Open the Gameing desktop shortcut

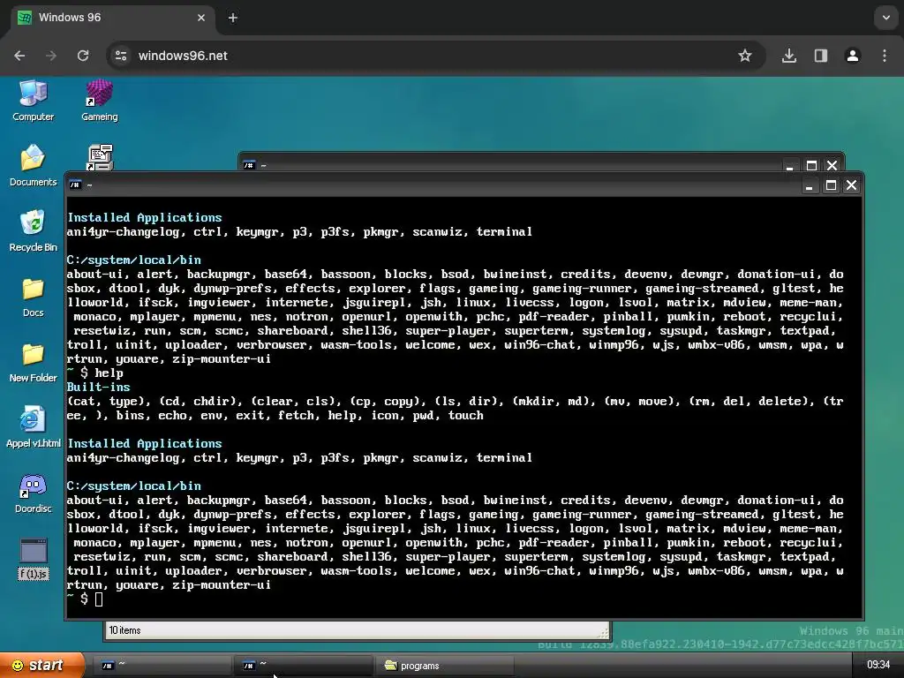click(x=99, y=101)
